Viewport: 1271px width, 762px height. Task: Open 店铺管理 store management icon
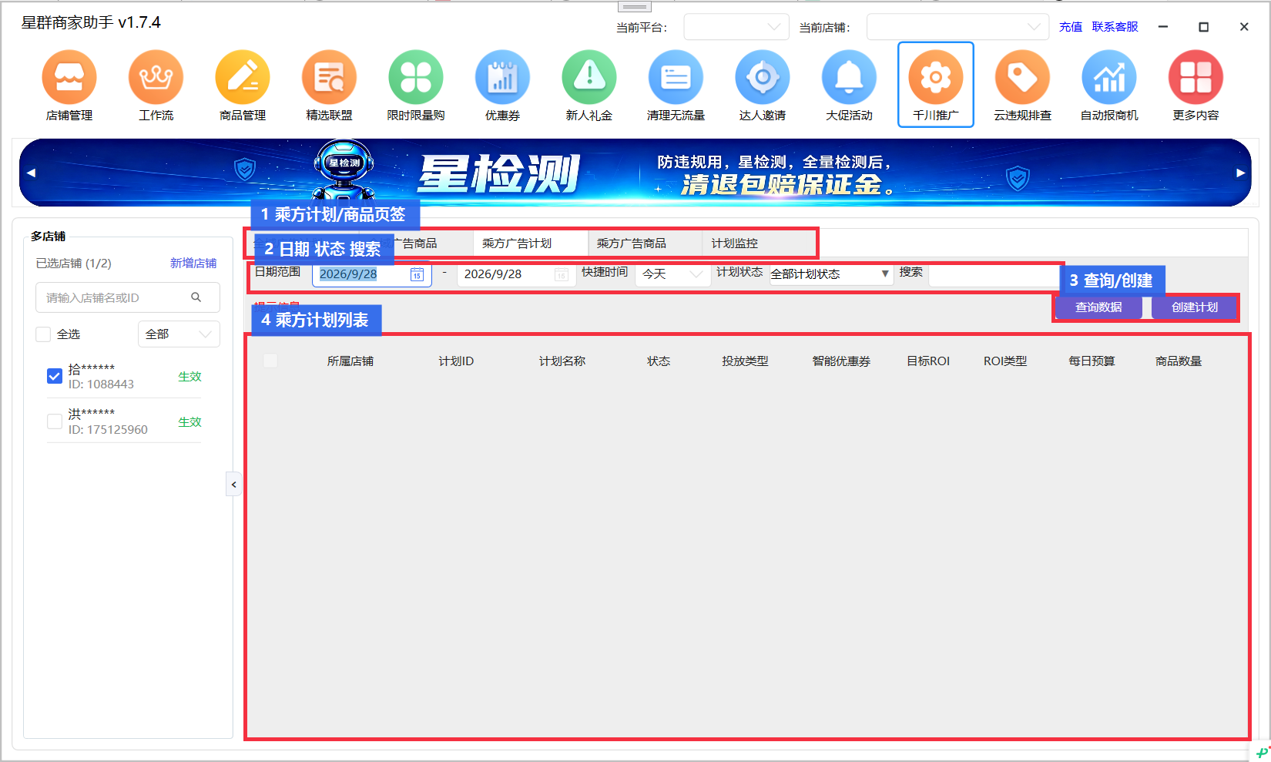click(69, 77)
